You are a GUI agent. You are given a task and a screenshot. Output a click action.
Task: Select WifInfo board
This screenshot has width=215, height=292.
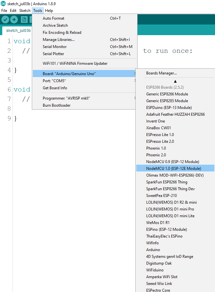175,243
